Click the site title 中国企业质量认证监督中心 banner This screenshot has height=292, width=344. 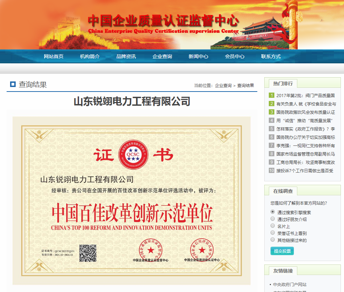click(163, 21)
